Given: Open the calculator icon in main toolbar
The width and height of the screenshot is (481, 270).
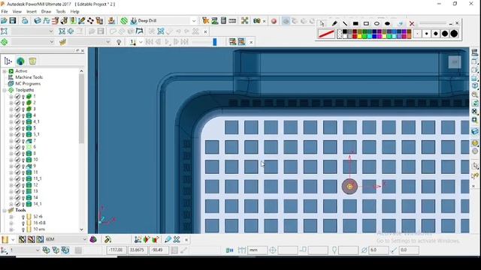Looking at the screenshot, I should click(224, 21).
